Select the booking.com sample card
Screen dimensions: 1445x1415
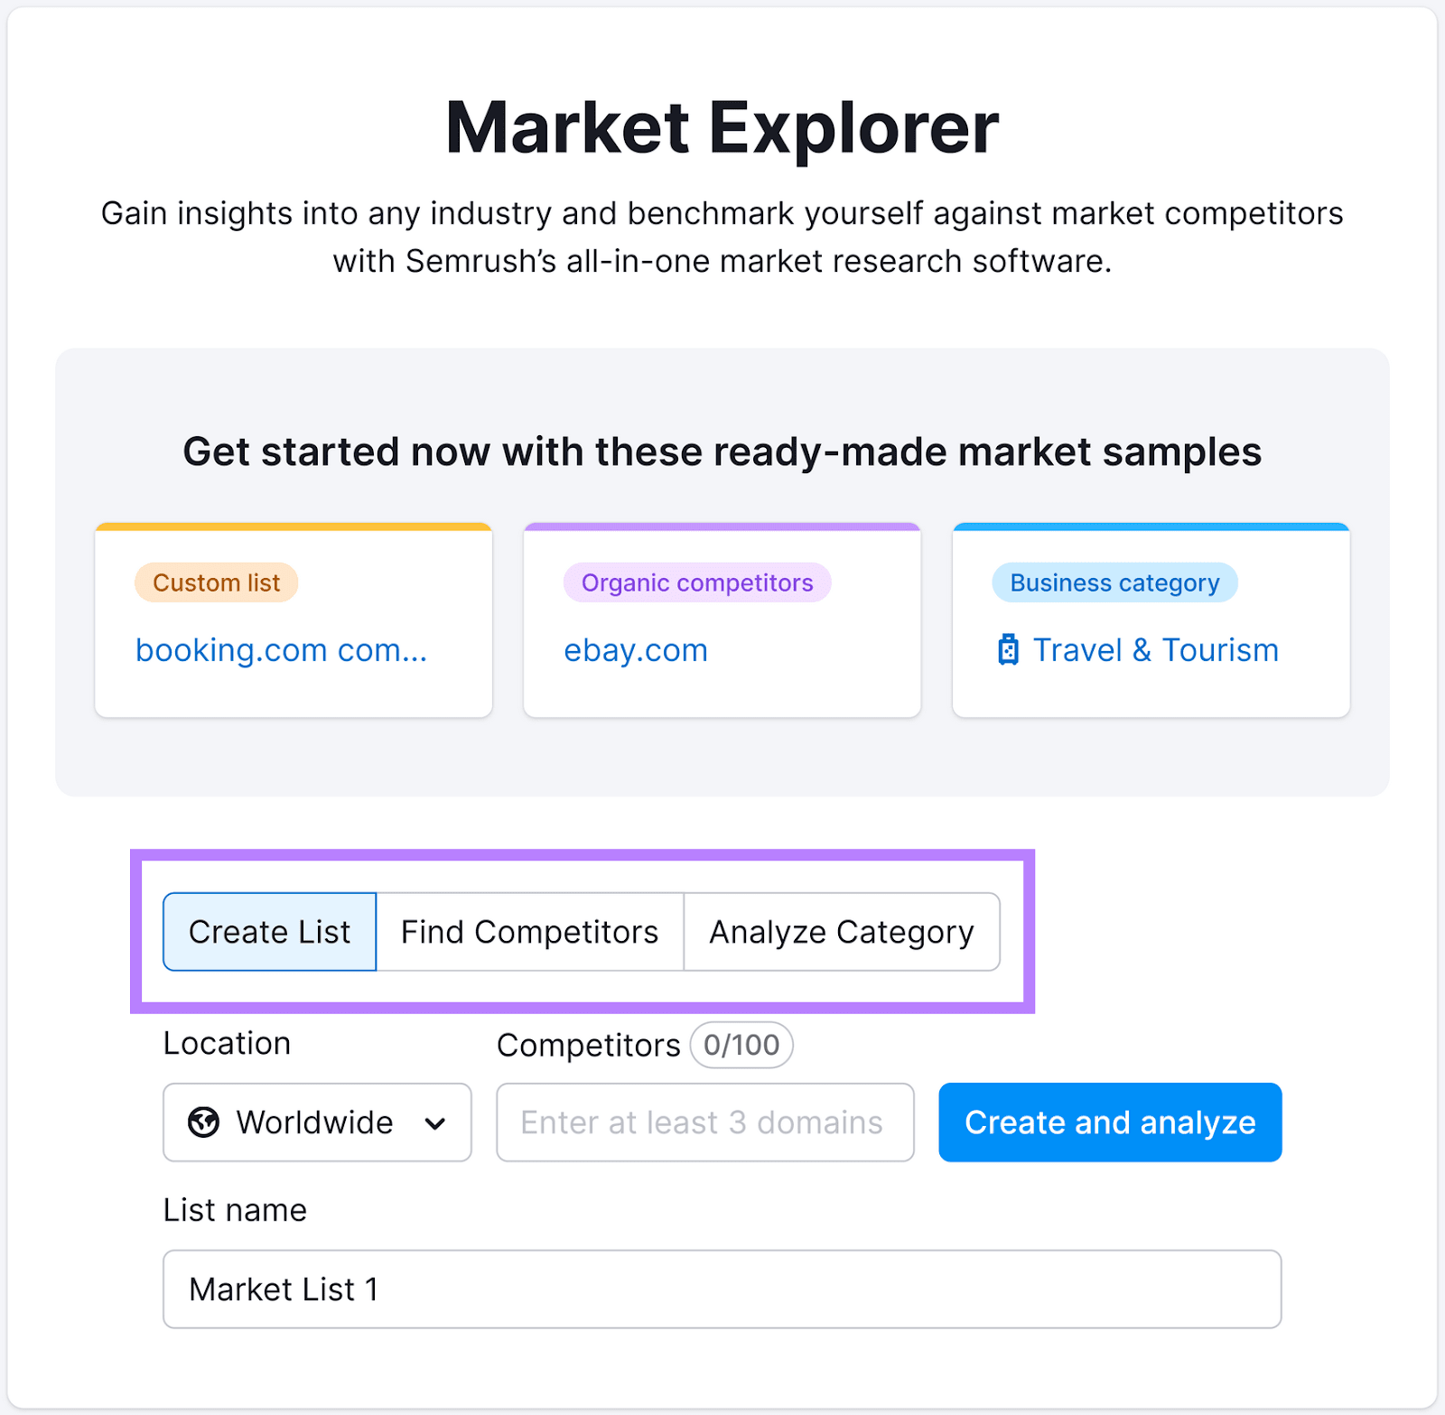pyautogui.click(x=293, y=619)
